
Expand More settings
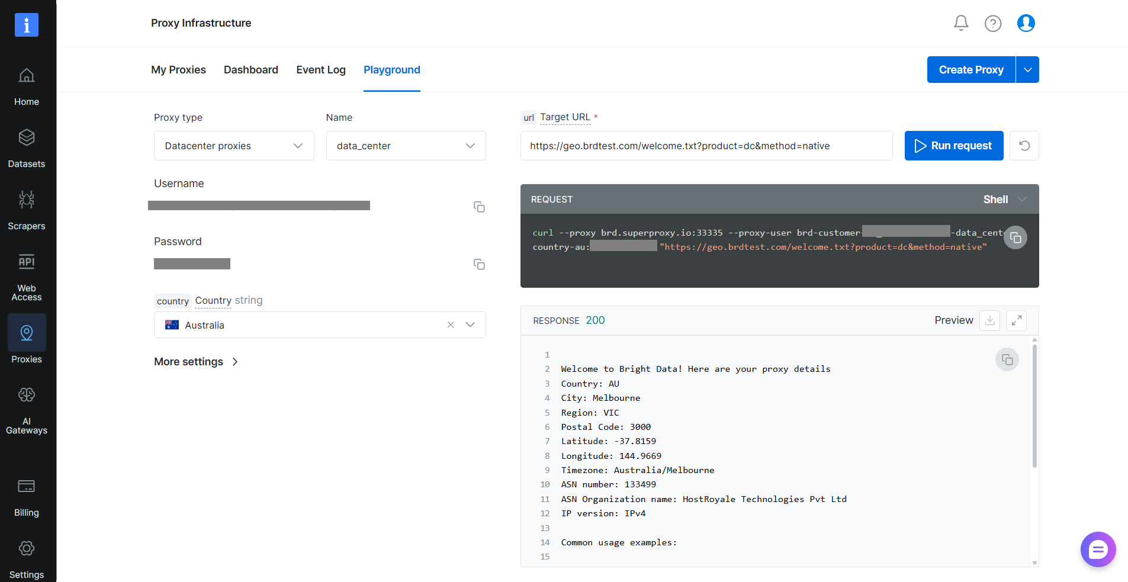pyautogui.click(x=196, y=362)
